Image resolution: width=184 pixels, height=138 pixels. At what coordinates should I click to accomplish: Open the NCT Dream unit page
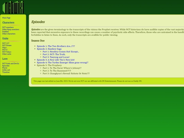[7, 45]
